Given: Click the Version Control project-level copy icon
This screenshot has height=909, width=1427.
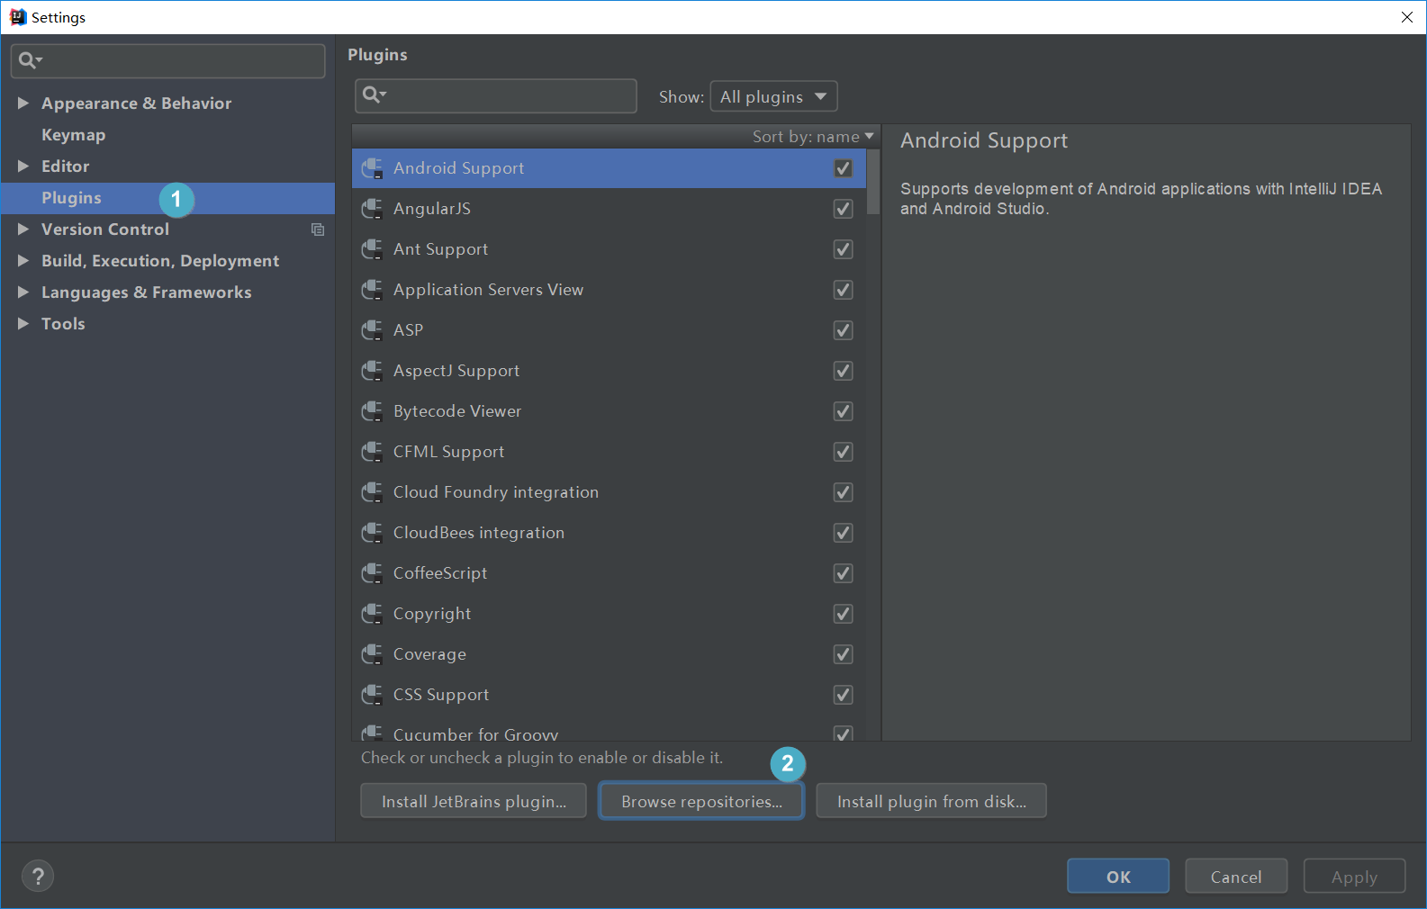Looking at the screenshot, I should tap(318, 229).
